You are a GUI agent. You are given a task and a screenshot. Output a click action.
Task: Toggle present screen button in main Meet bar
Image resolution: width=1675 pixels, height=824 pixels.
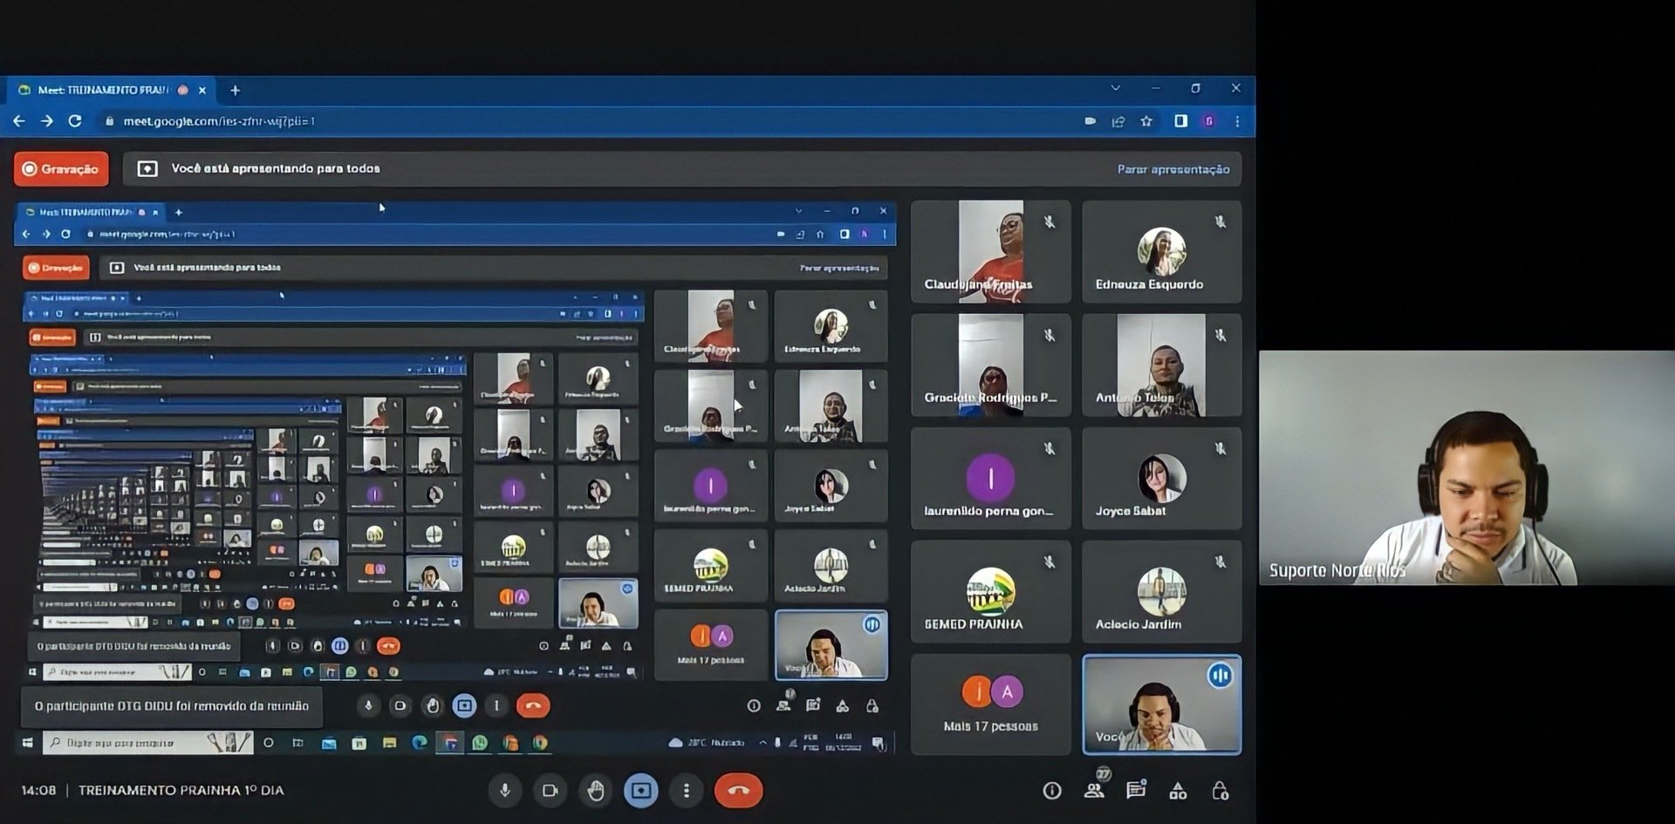pos(641,791)
